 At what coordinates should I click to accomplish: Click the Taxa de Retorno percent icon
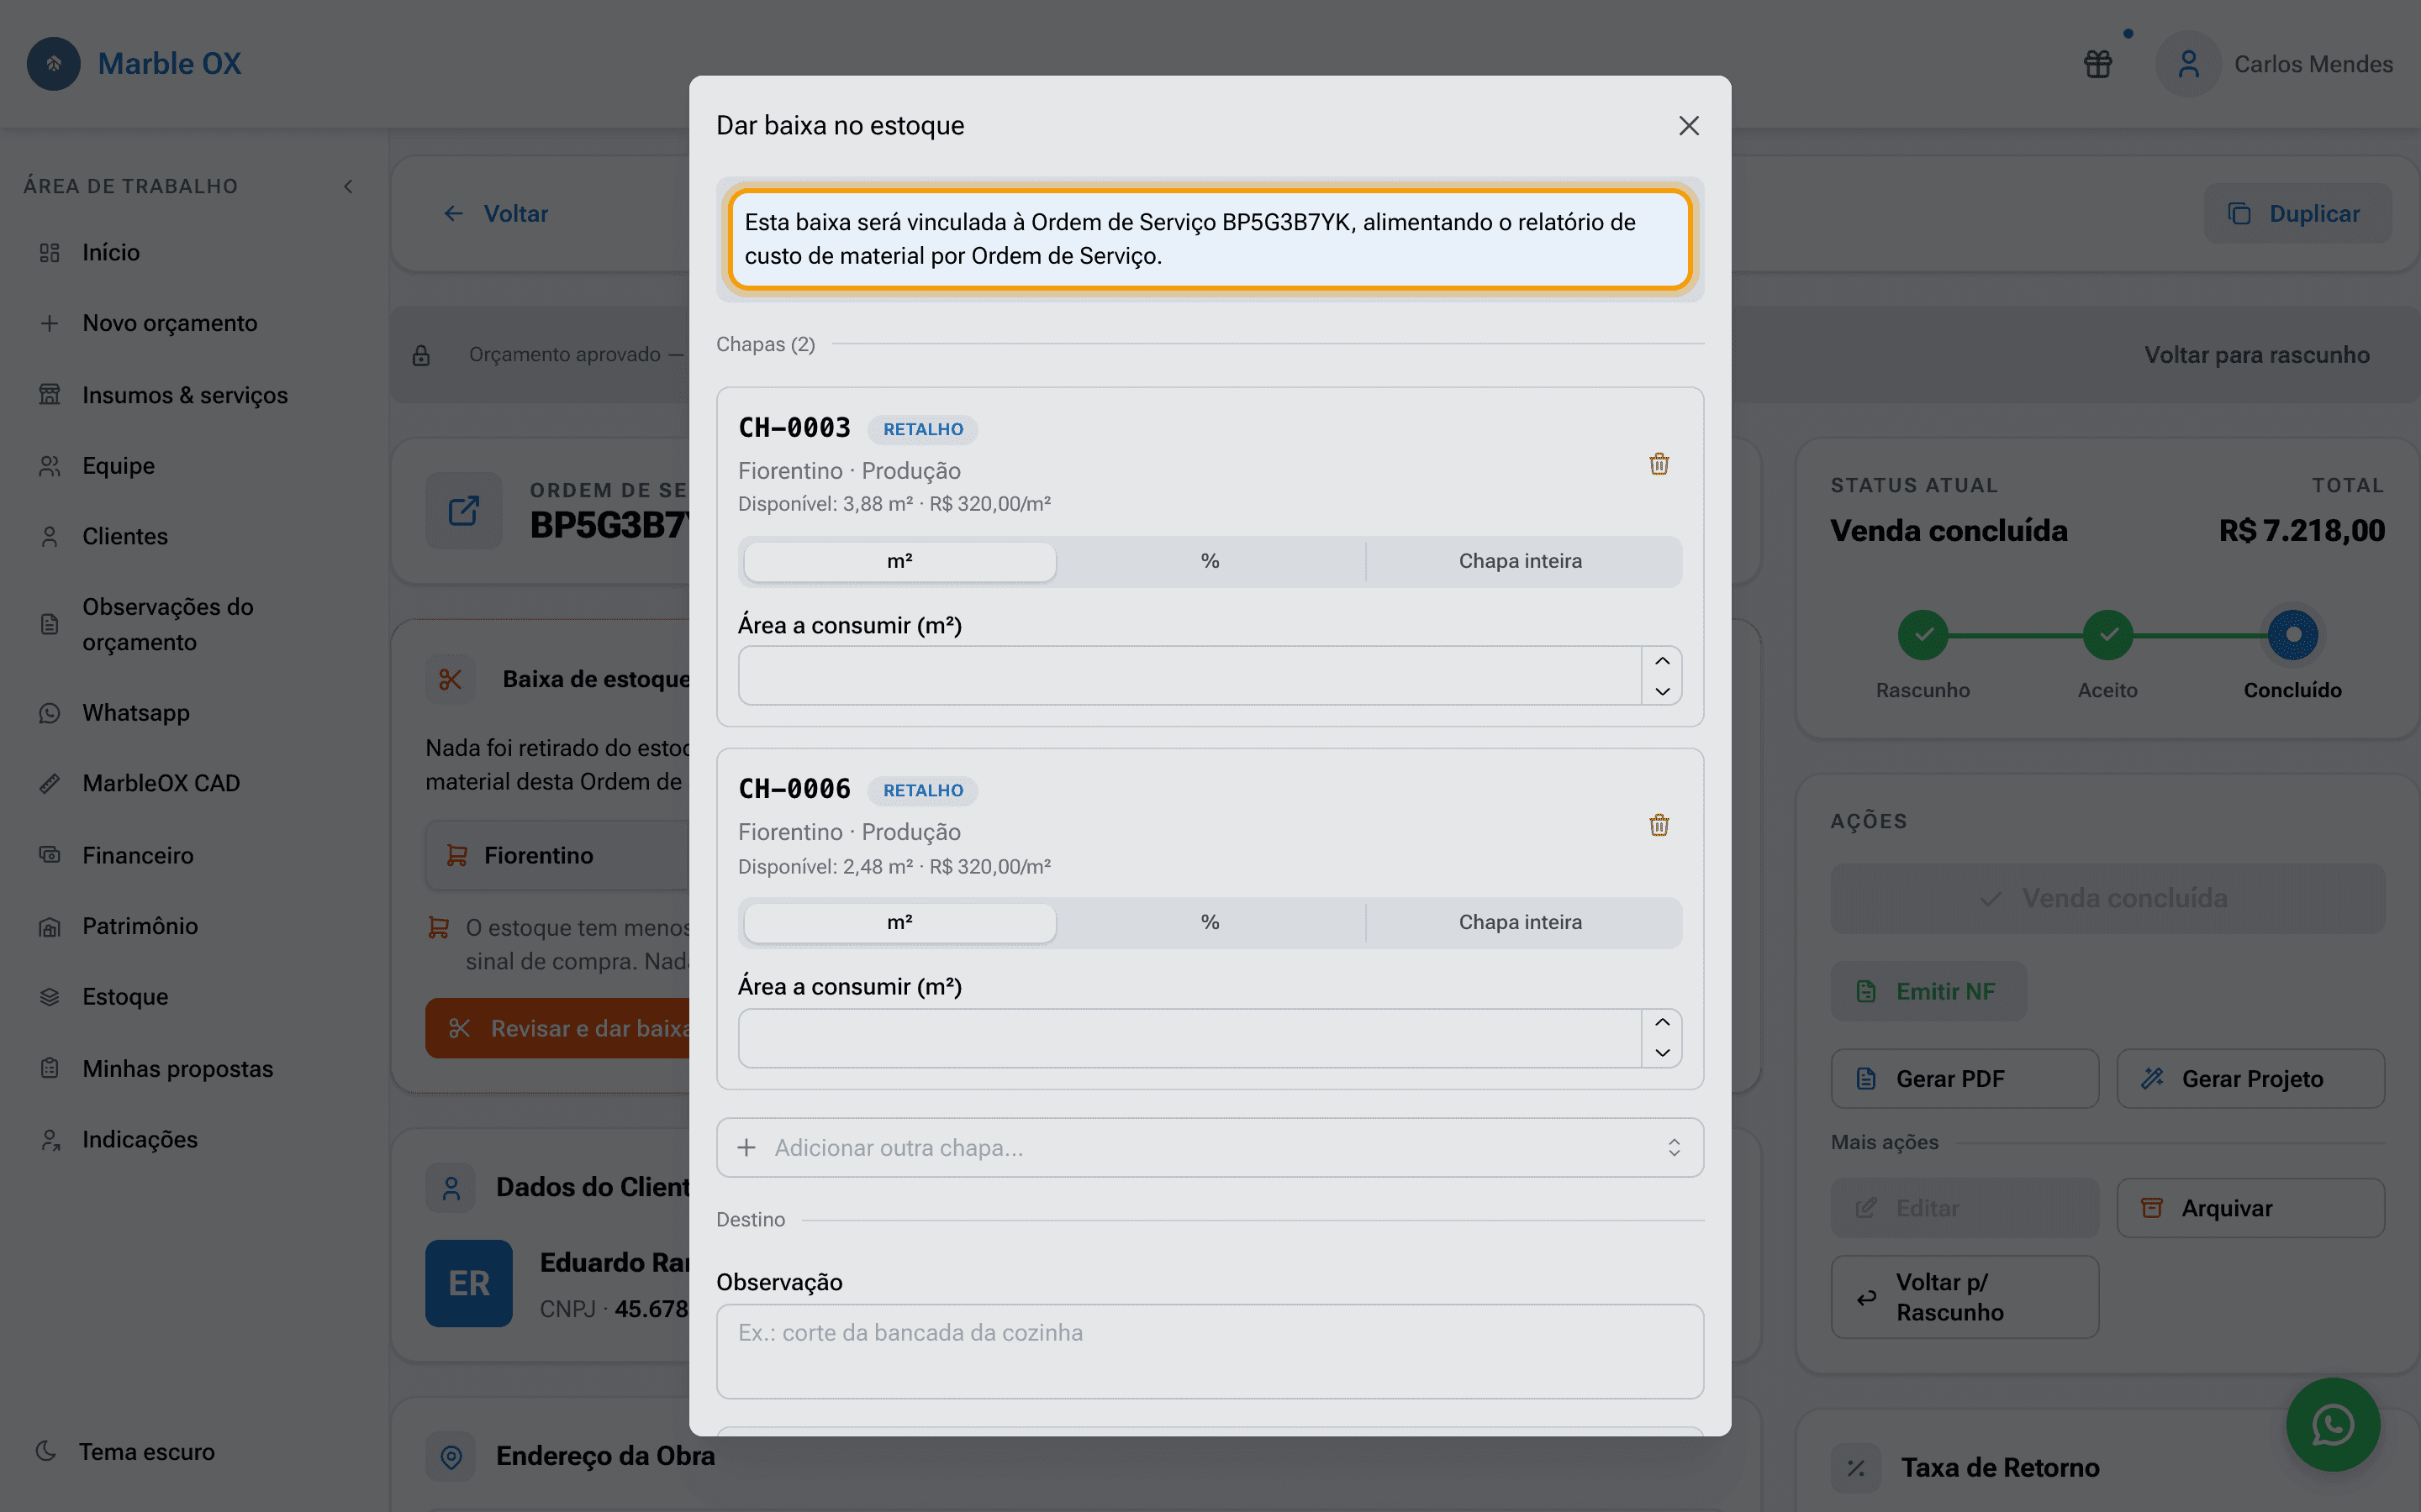pyautogui.click(x=1856, y=1468)
